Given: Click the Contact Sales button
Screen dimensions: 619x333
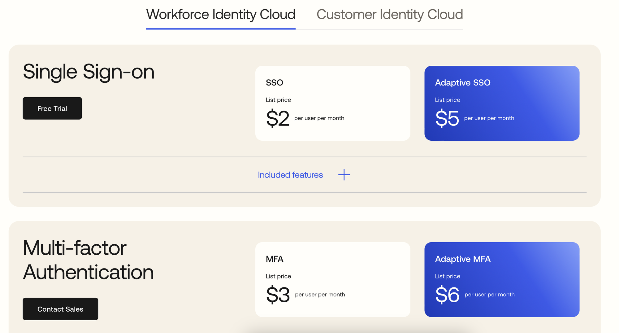Looking at the screenshot, I should point(60,309).
